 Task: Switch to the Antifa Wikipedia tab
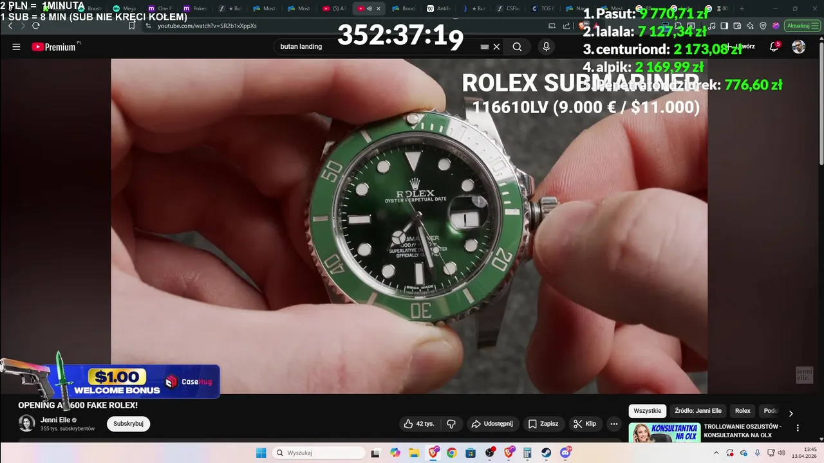coord(438,8)
